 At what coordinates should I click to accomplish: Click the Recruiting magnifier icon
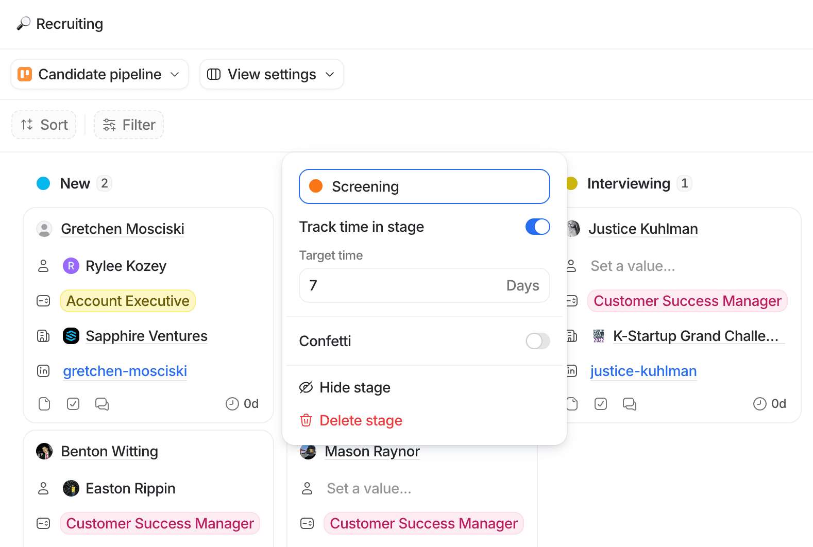[x=23, y=24]
